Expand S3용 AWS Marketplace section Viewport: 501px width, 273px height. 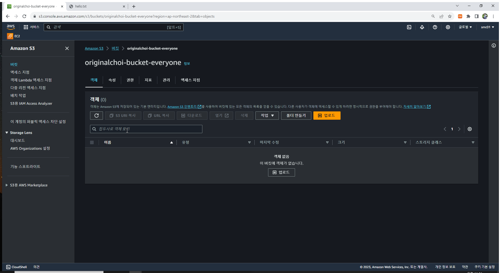coord(7,185)
